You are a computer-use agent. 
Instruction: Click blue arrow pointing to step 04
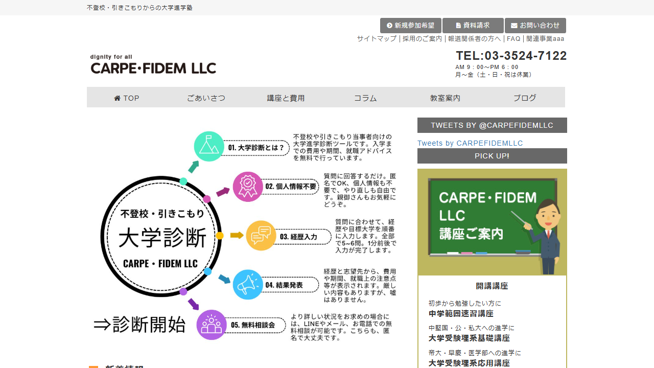coord(224,279)
